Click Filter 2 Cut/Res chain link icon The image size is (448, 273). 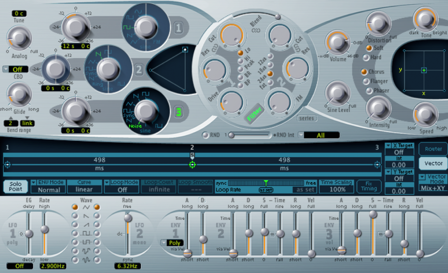pos(298,49)
